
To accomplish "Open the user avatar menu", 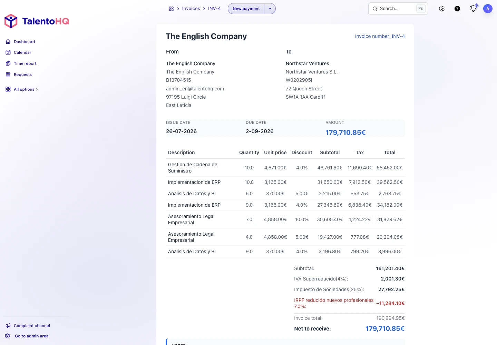I will click(488, 9).
